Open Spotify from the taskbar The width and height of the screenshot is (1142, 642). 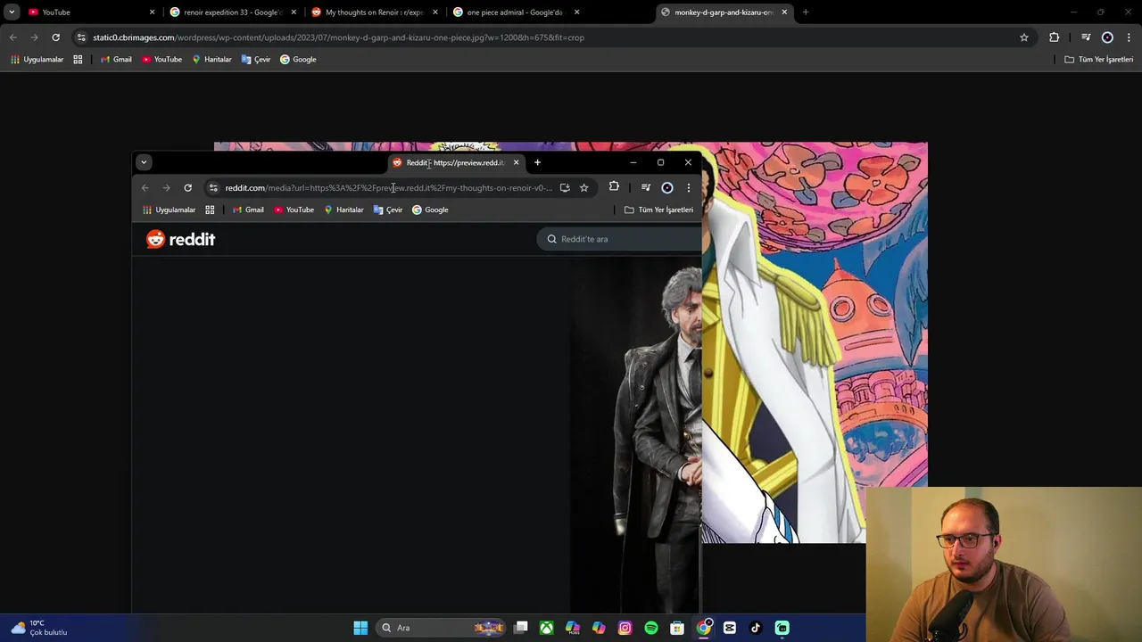(x=651, y=628)
